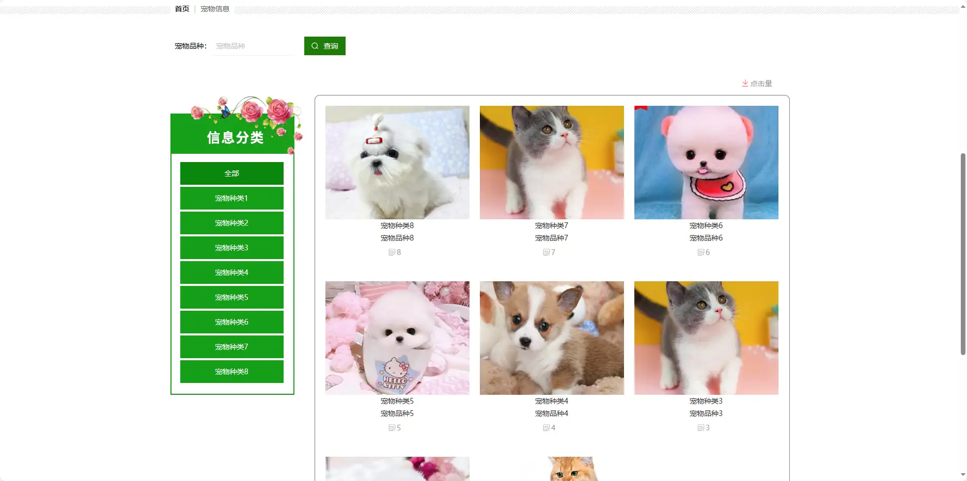The image size is (967, 481).
Task: Click comment icon under 宠物品种5
Action: point(392,428)
